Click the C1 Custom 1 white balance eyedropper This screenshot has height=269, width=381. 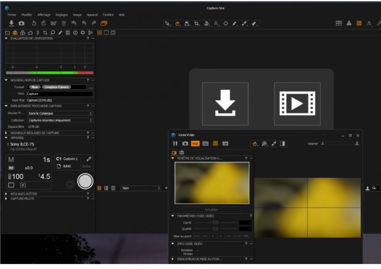89,159
